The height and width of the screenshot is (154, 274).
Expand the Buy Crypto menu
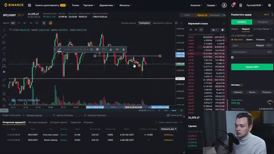[51, 5]
